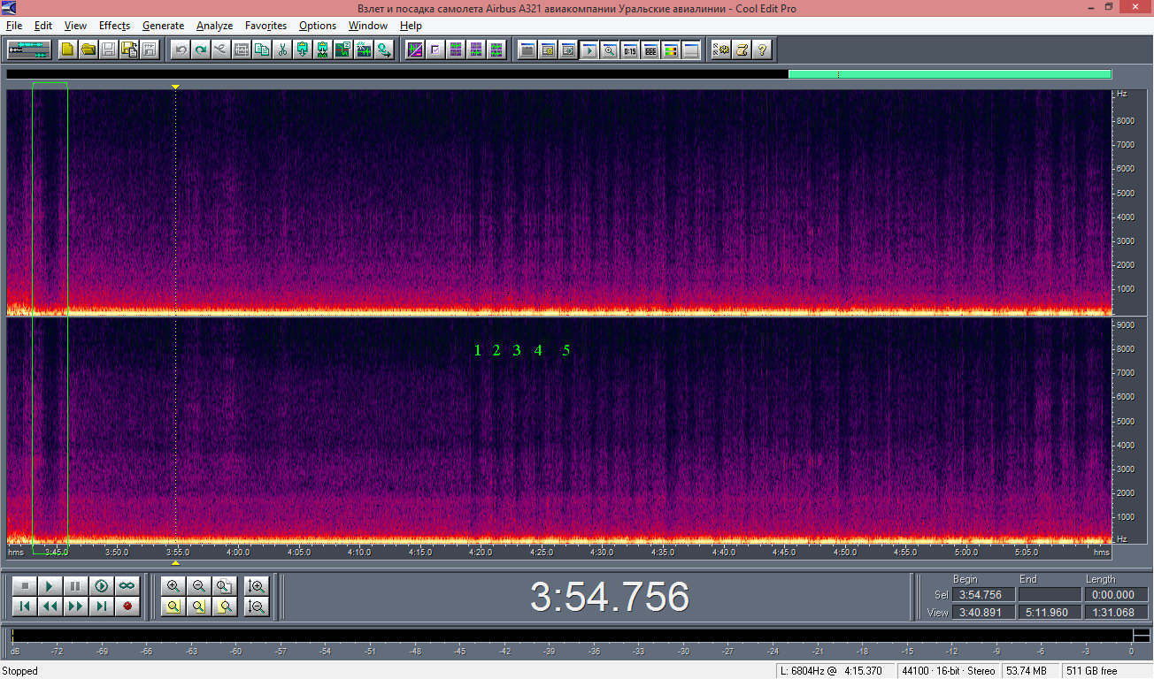1154x679 pixels.
Task: Zoom in horizontally with the plus magnifier
Action: click(x=173, y=586)
